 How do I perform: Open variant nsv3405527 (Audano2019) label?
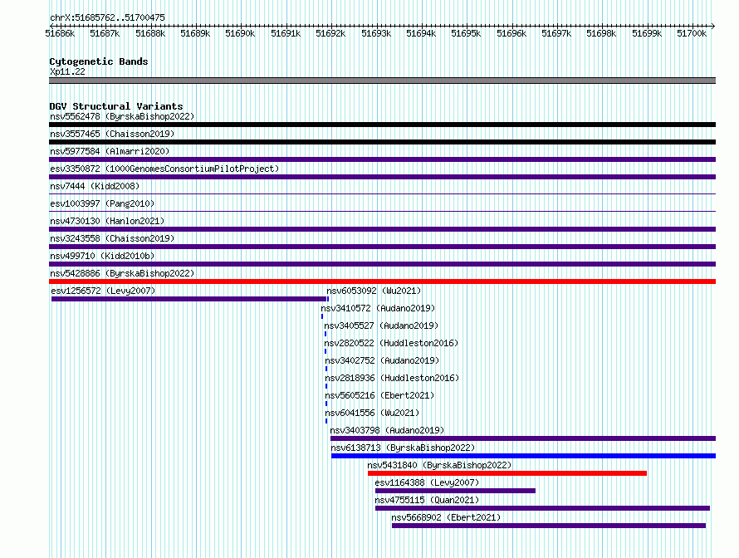point(381,325)
